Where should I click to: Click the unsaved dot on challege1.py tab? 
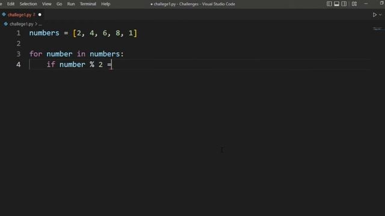(40, 14)
